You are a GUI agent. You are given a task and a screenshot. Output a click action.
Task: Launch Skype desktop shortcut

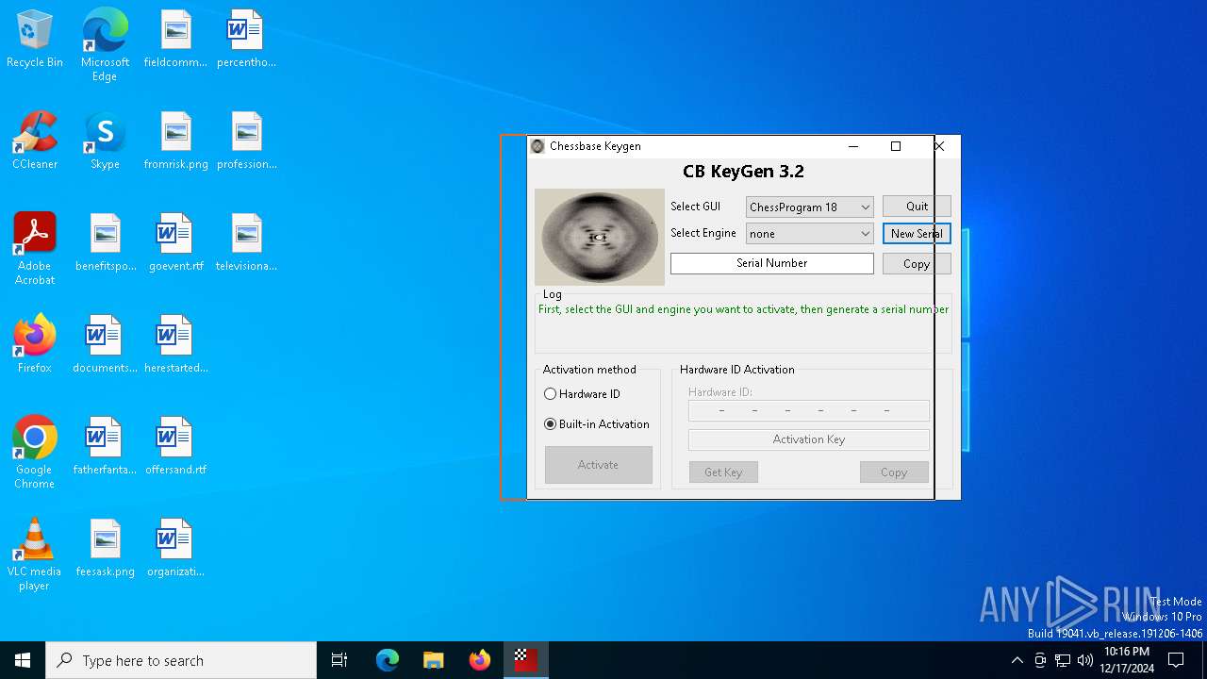pos(105,141)
